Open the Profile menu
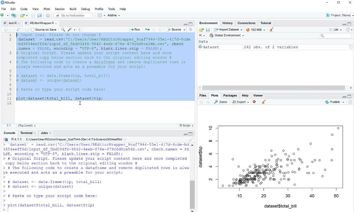The image size is (354, 212). [99, 9]
